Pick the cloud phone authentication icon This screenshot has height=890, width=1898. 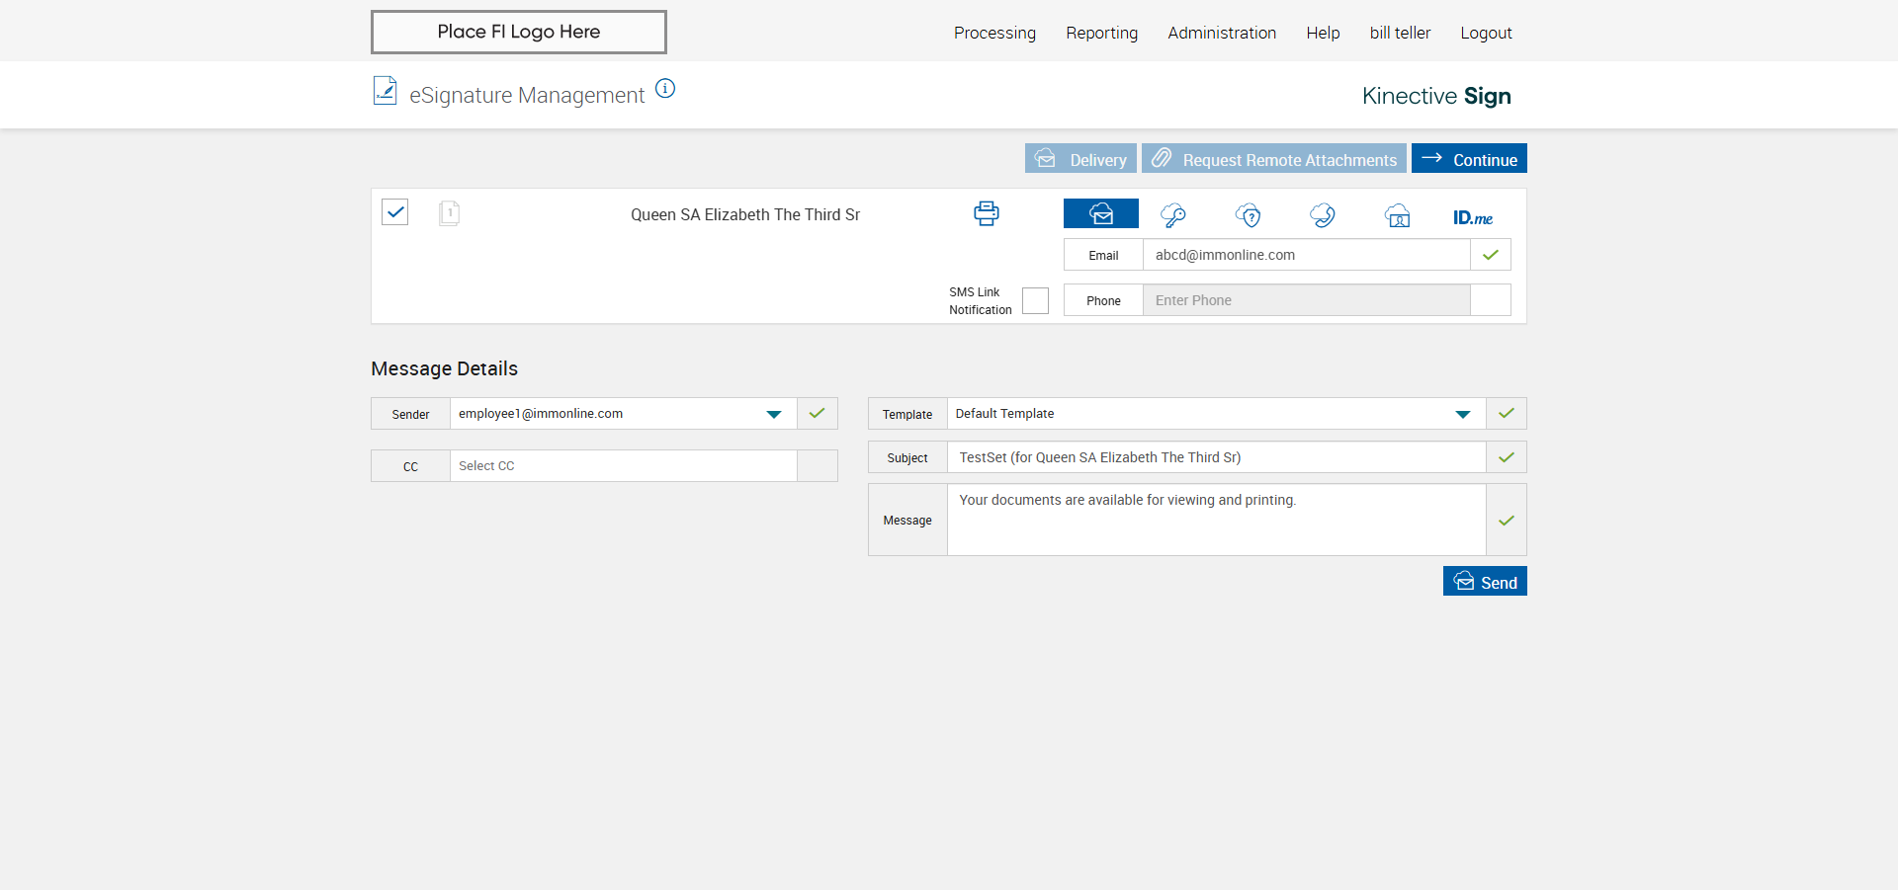(1323, 215)
